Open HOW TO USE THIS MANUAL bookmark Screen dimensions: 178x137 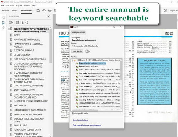point(27,39)
